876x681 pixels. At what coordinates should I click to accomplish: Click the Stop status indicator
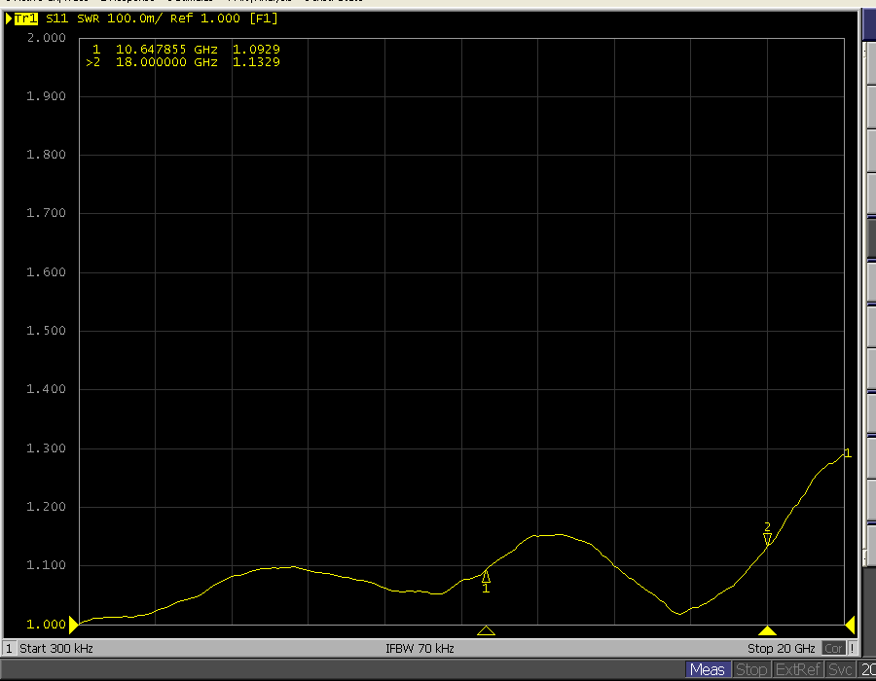[750, 669]
